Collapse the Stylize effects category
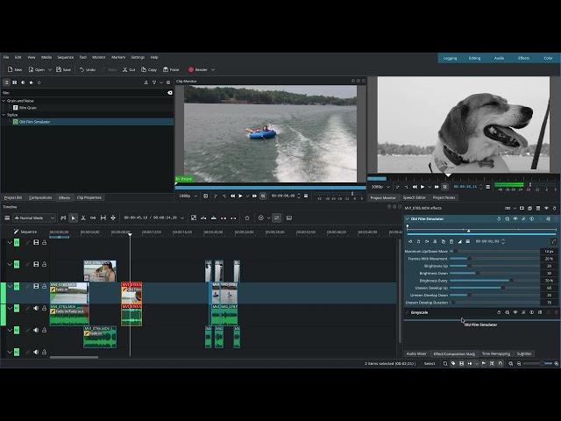 [x=4, y=115]
